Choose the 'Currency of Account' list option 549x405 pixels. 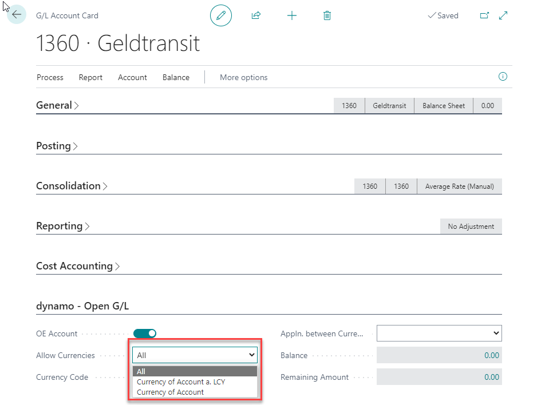(x=170, y=392)
